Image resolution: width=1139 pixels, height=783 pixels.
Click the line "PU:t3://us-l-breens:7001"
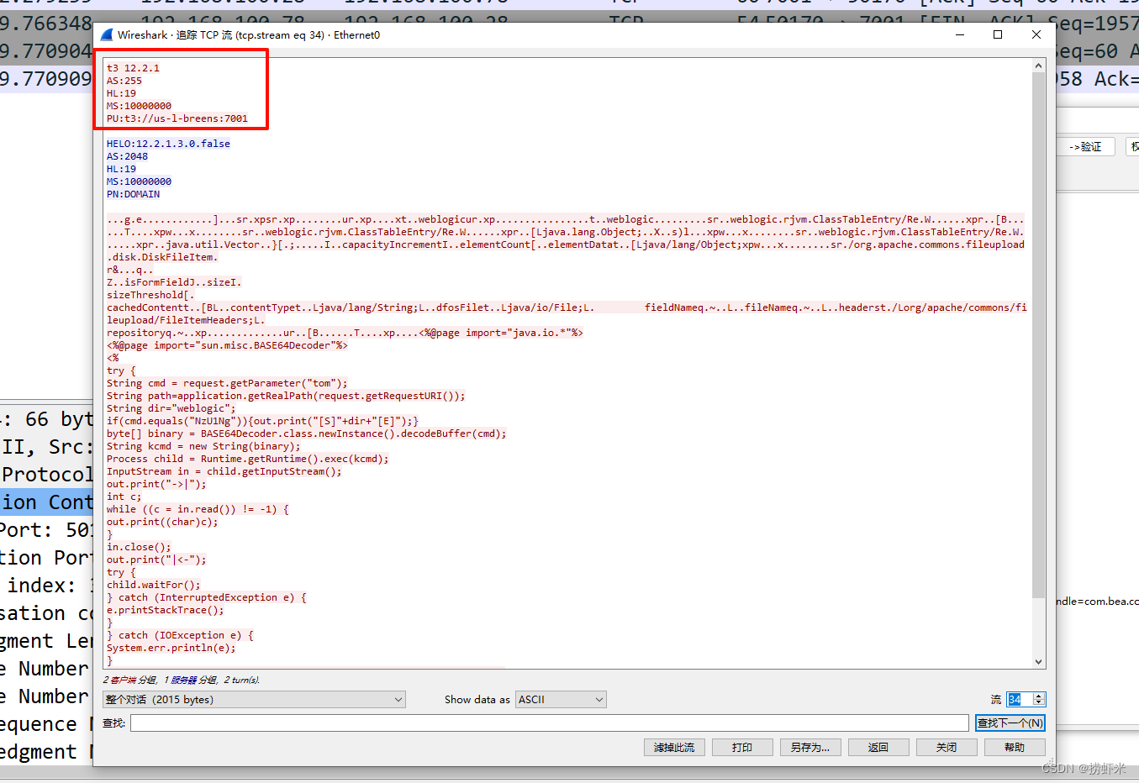click(177, 118)
